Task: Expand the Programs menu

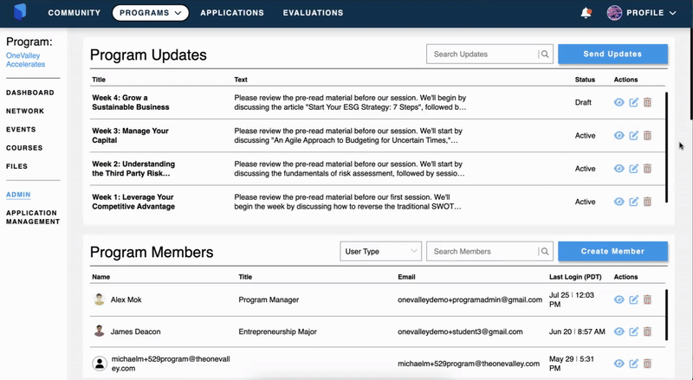Action: 152,13
